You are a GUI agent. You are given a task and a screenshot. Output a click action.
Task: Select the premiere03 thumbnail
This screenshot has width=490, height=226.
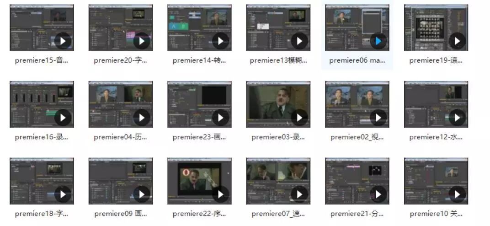(278, 104)
